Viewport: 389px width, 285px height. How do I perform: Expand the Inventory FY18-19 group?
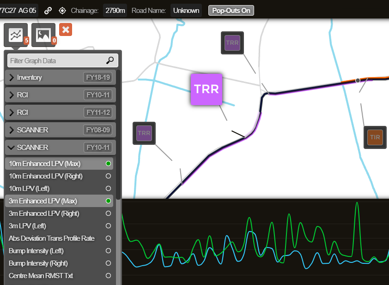(60, 77)
